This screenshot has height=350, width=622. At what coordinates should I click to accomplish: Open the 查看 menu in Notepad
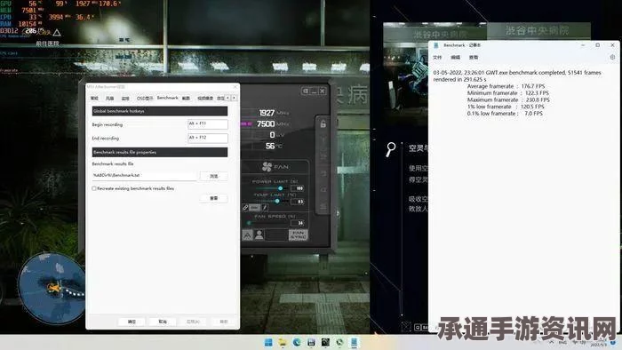click(474, 58)
